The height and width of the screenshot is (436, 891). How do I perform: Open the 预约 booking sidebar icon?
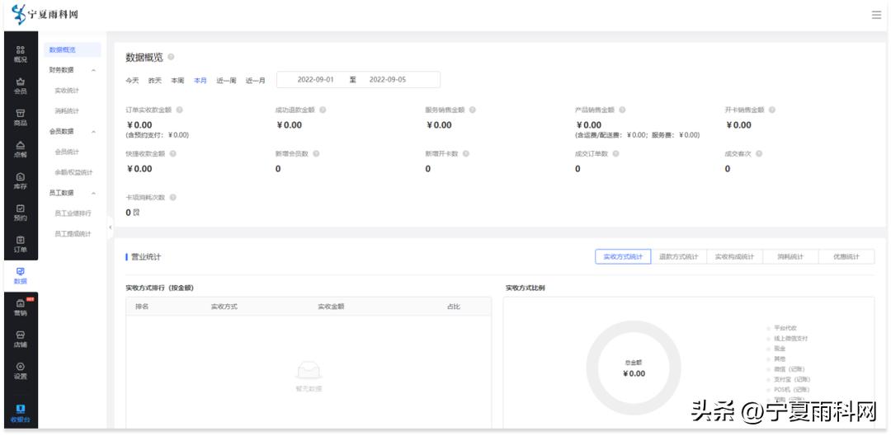tap(21, 213)
